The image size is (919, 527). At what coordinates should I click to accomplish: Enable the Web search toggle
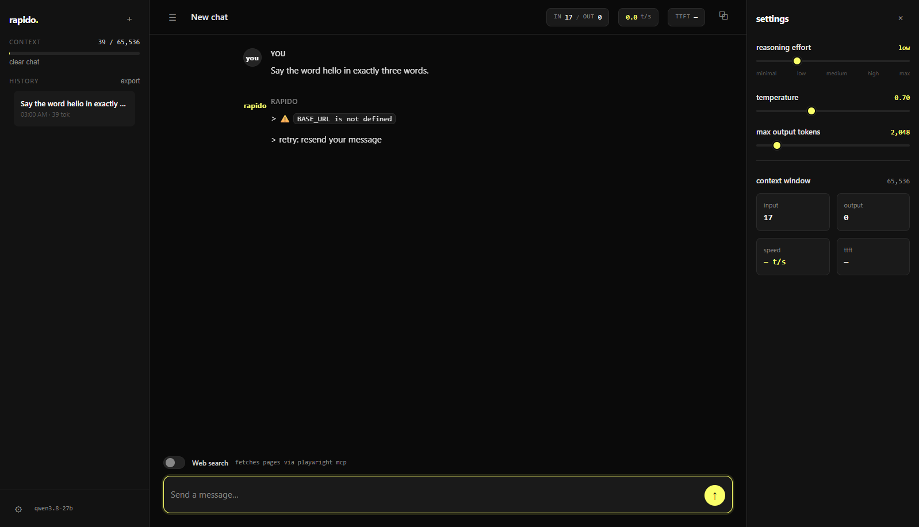(174, 463)
